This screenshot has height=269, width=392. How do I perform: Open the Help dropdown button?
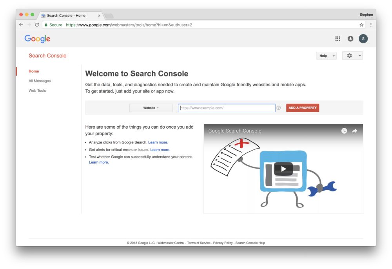tap(326, 56)
